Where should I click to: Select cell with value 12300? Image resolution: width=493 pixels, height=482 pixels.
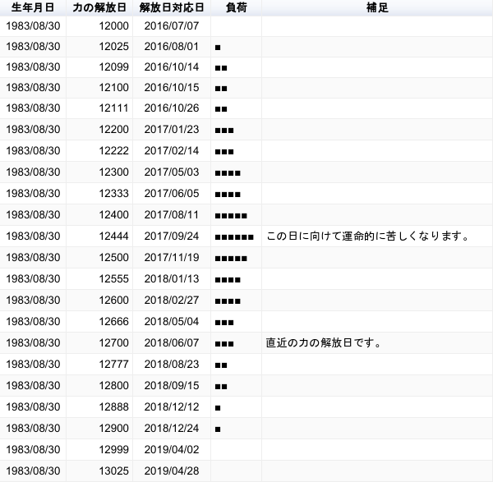(x=99, y=172)
